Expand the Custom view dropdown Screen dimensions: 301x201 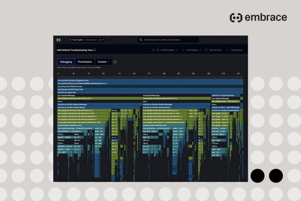(x=103, y=62)
